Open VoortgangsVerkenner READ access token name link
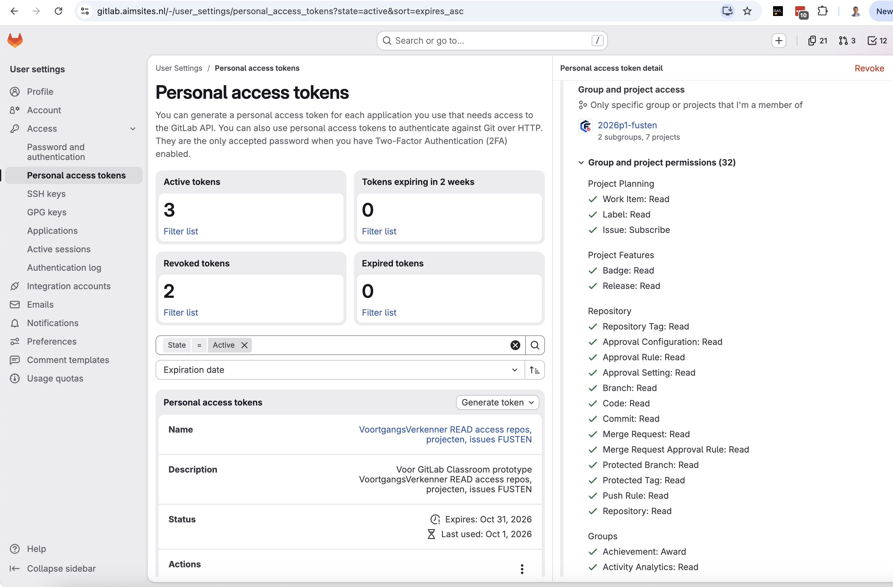The width and height of the screenshot is (893, 587). point(445,434)
